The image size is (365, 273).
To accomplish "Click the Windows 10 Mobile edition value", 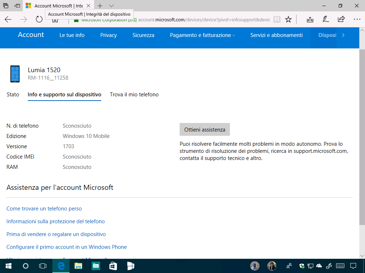I will [x=86, y=136].
